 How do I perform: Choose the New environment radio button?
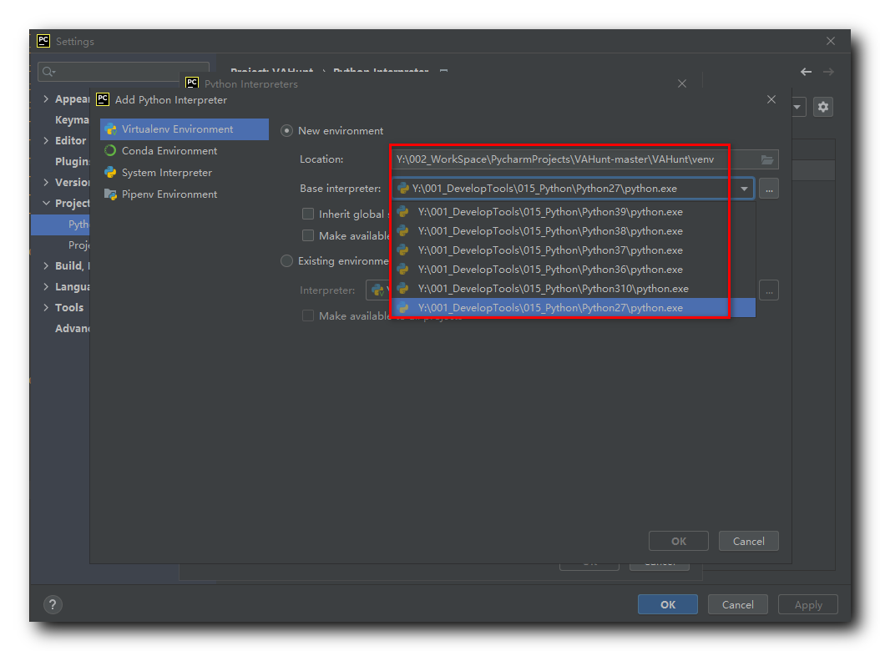coord(286,131)
